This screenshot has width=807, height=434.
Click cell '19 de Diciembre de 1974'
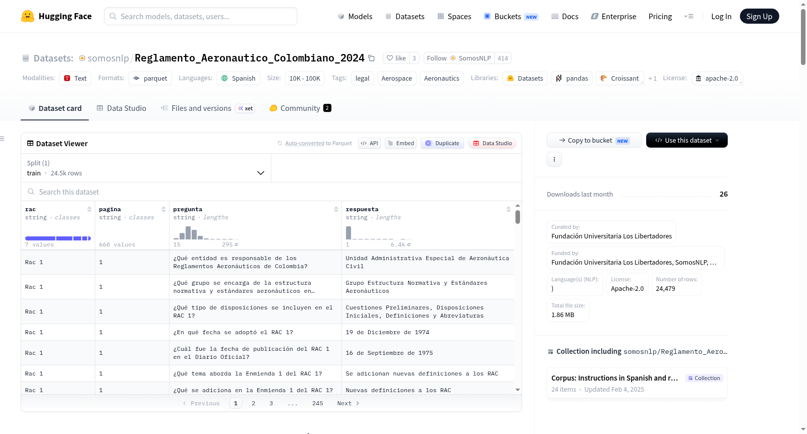pyautogui.click(x=428, y=332)
